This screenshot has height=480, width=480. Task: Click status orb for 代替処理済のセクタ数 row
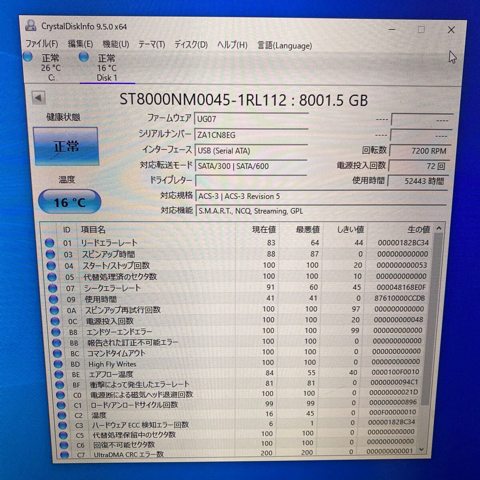(52, 276)
